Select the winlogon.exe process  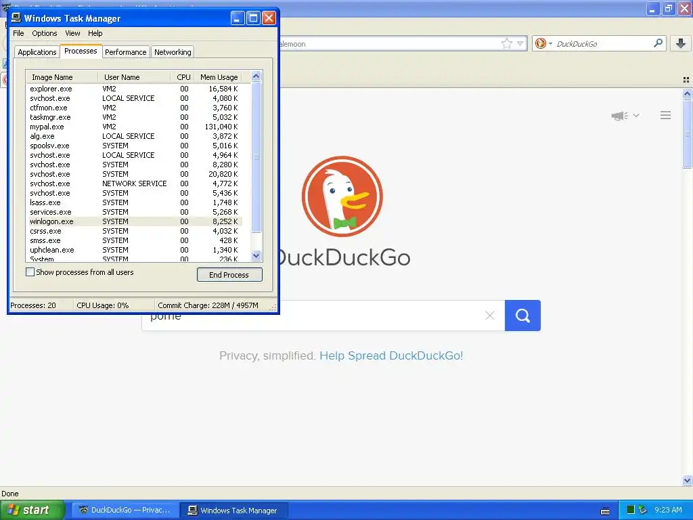(135, 221)
